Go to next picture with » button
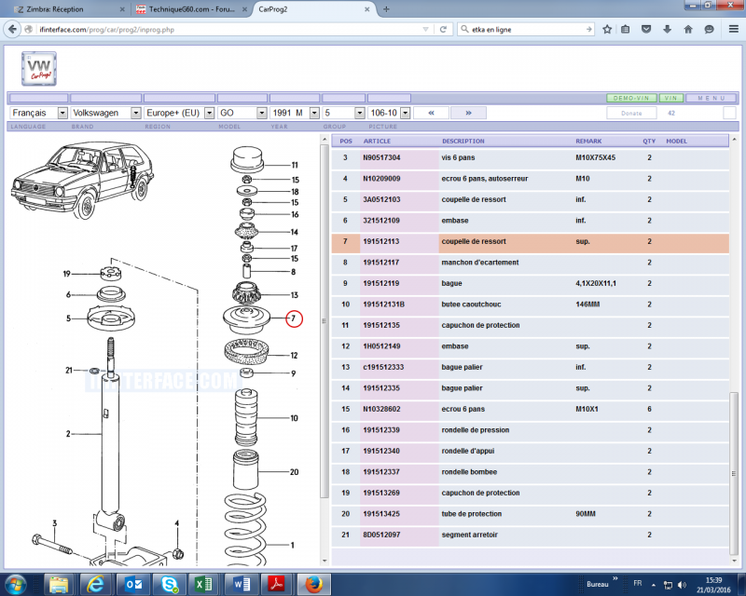The height and width of the screenshot is (596, 746). 469,113
